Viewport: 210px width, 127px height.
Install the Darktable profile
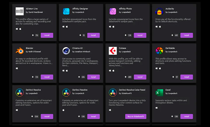point(187,77)
